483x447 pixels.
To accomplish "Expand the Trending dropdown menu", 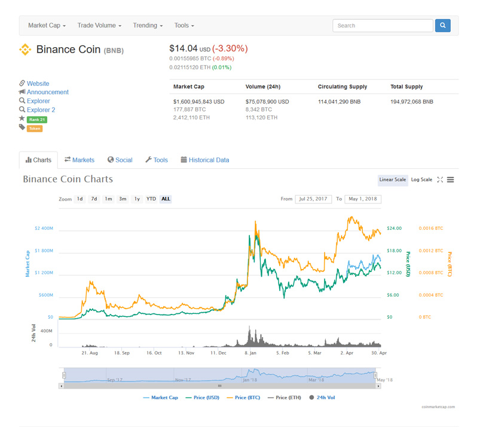I will coord(148,26).
